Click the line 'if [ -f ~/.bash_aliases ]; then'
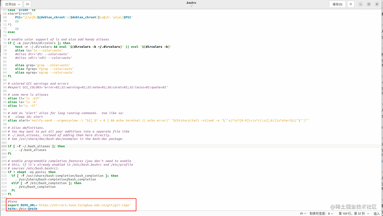Screen dimensions: 383x216 point(36,146)
